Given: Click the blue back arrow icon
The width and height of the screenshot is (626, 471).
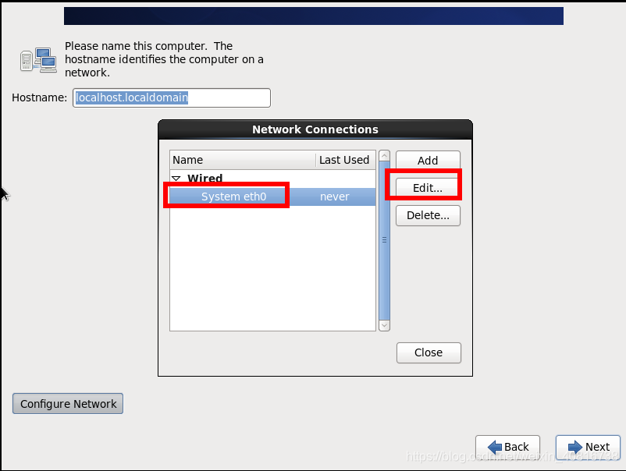Looking at the screenshot, I should click(495, 447).
